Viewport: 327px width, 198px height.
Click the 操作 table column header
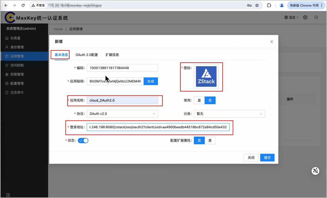[x=290, y=99]
